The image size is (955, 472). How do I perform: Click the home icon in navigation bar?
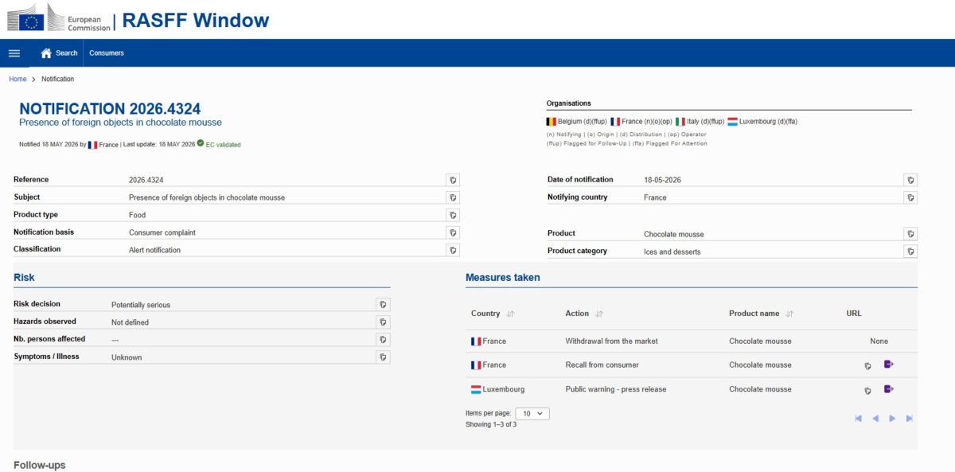tap(46, 53)
